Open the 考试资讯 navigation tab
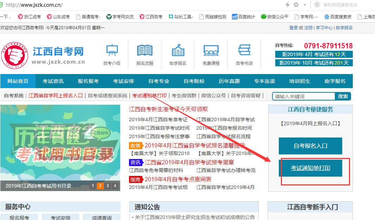375x220 pixels. 53,81
